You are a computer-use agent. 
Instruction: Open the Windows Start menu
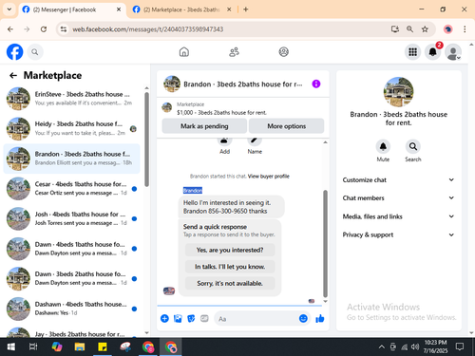click(10, 347)
